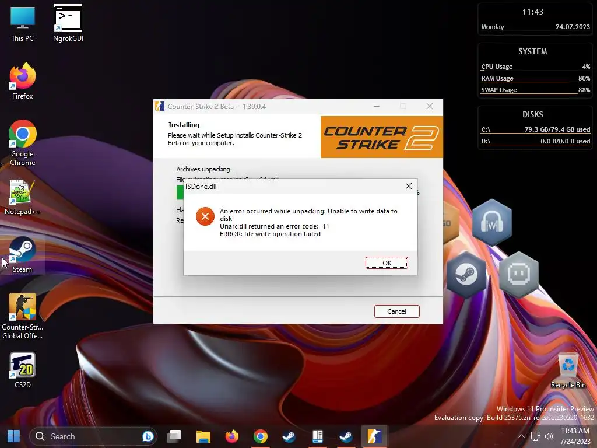Click the green installer progress bar
The height and width of the screenshot is (448, 597).
pos(180,192)
